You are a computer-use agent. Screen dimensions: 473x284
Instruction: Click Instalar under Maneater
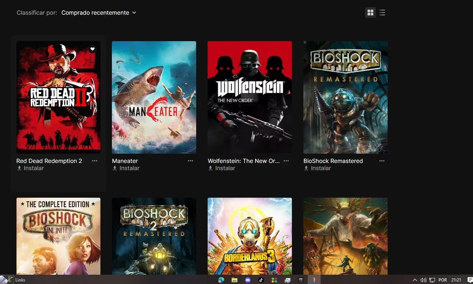(126, 168)
